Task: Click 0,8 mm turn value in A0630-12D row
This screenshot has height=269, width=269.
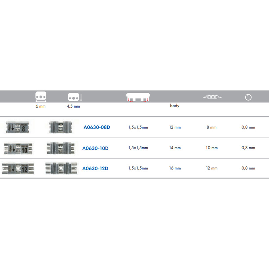Action: point(248,168)
